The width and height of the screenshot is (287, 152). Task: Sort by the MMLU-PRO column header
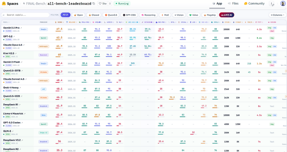click(x=85, y=22)
